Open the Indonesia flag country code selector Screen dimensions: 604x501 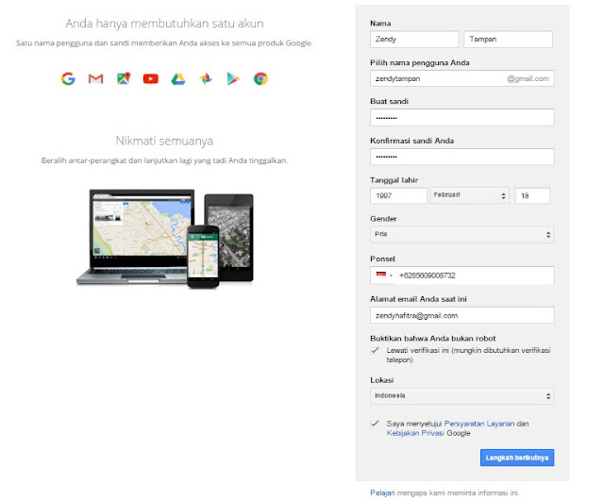(384, 276)
